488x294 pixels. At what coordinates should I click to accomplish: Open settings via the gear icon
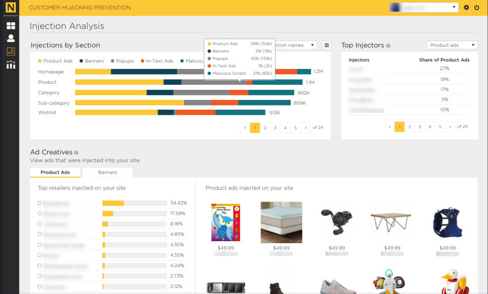tap(466, 7)
